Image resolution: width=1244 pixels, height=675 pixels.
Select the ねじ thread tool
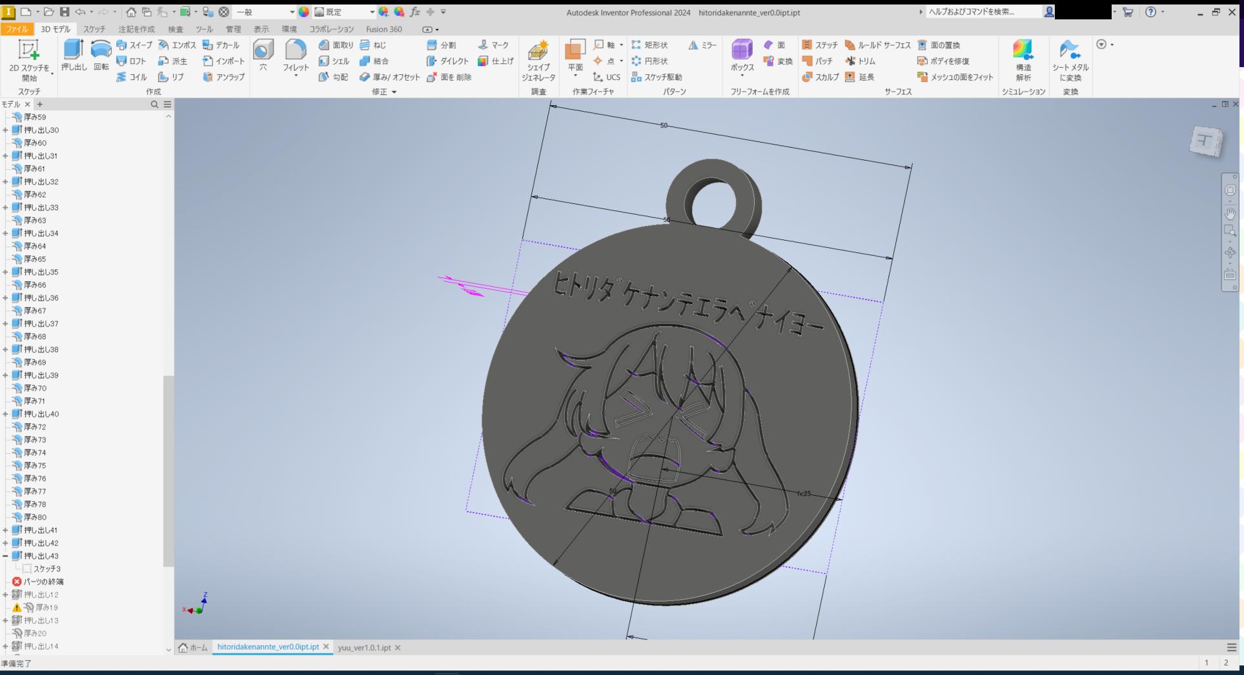(372, 45)
